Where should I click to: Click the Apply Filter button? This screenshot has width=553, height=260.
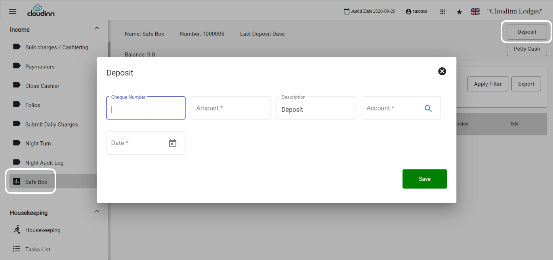[488, 84]
